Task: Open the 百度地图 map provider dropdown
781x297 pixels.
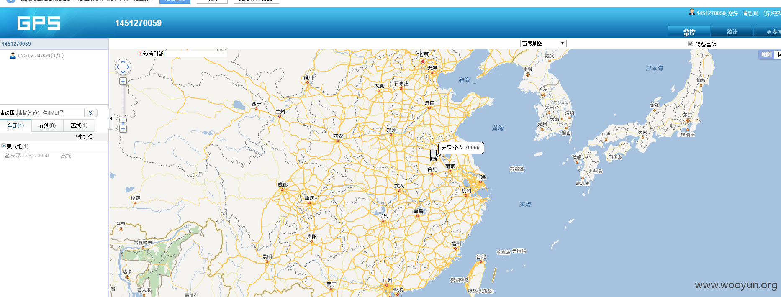Action: [x=543, y=44]
